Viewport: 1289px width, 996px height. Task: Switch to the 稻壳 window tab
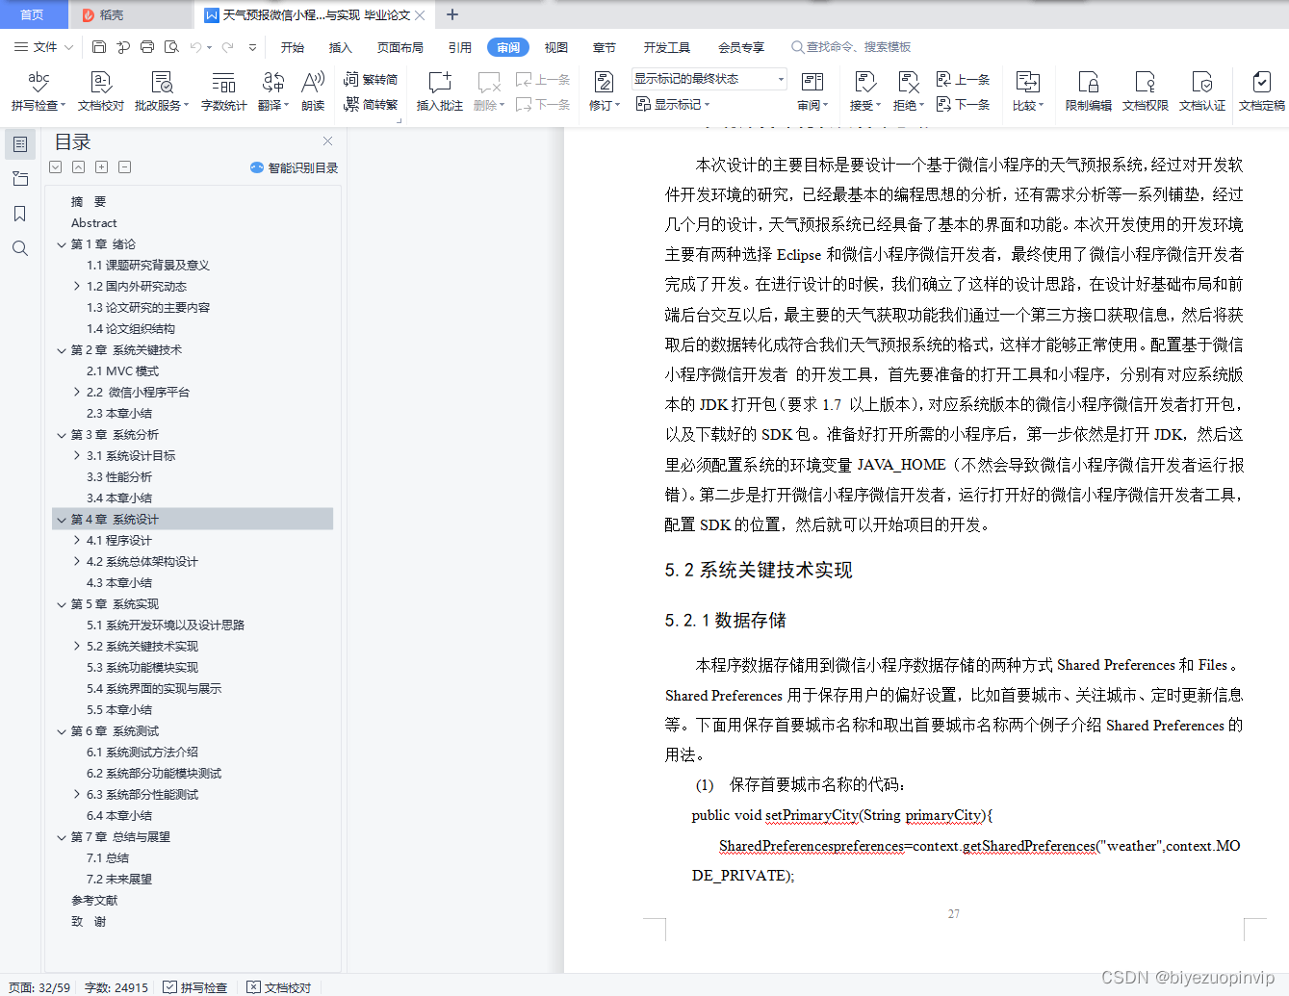point(130,14)
